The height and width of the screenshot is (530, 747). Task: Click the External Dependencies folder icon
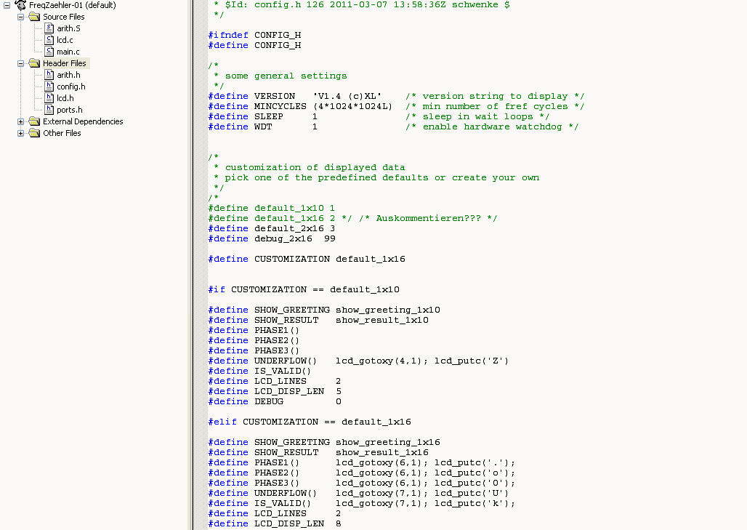click(34, 121)
